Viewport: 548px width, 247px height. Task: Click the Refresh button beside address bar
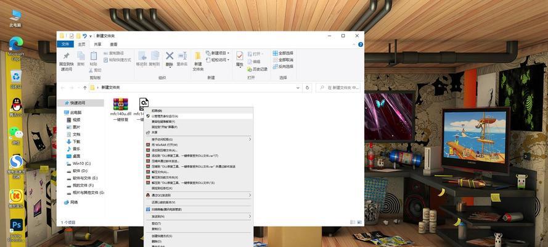click(308, 88)
